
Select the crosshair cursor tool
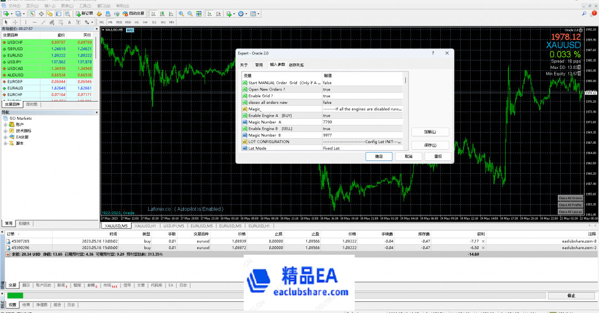point(15,22)
